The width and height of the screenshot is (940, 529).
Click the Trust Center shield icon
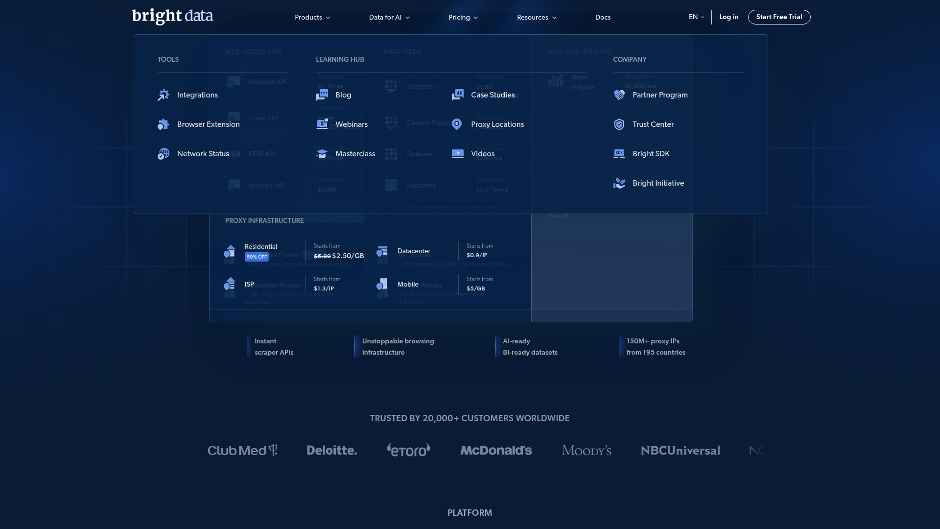619,124
